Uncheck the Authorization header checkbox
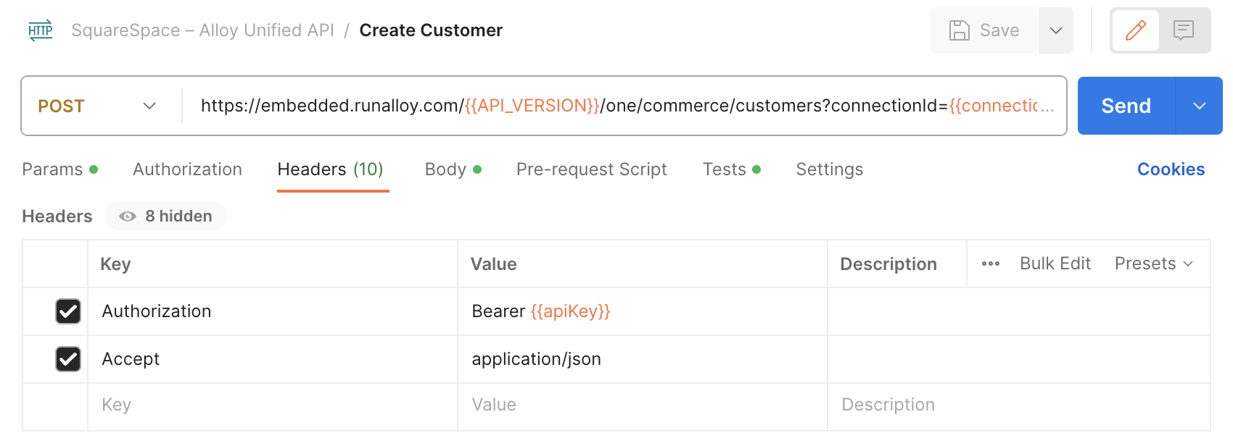Screen dimensions: 1233x446 coord(68,311)
